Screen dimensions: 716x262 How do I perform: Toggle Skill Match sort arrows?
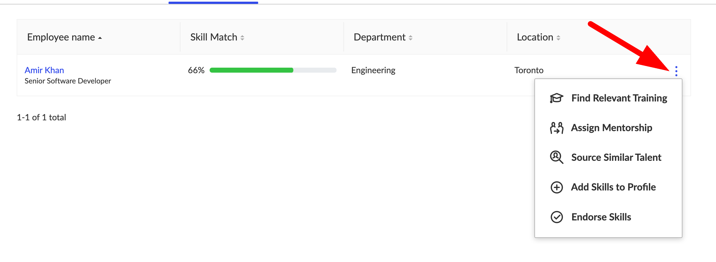tap(242, 38)
